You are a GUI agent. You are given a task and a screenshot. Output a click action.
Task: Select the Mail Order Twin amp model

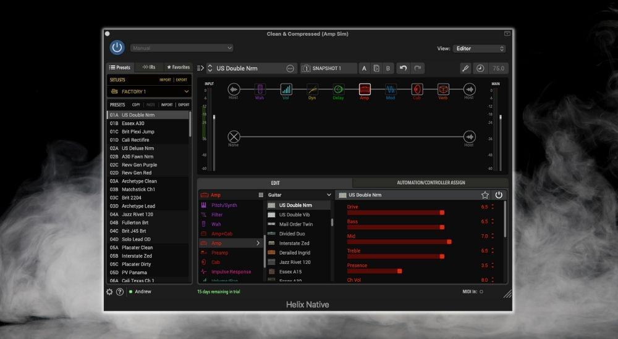point(298,224)
